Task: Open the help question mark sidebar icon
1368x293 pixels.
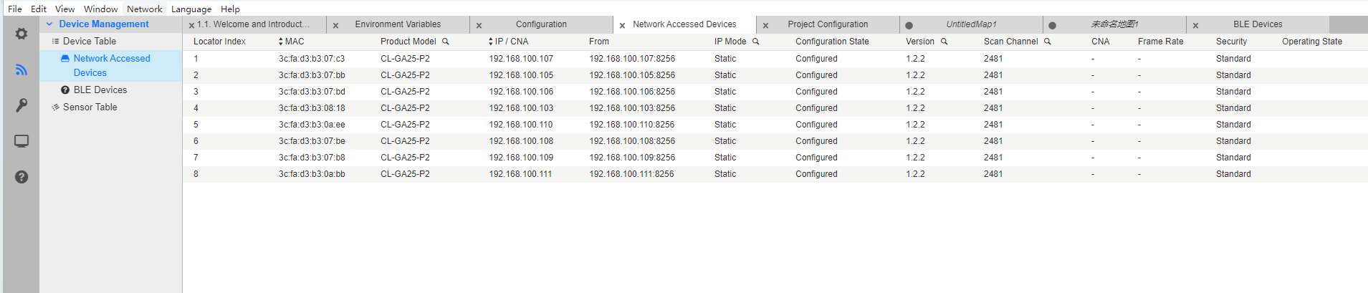Action: tap(21, 177)
